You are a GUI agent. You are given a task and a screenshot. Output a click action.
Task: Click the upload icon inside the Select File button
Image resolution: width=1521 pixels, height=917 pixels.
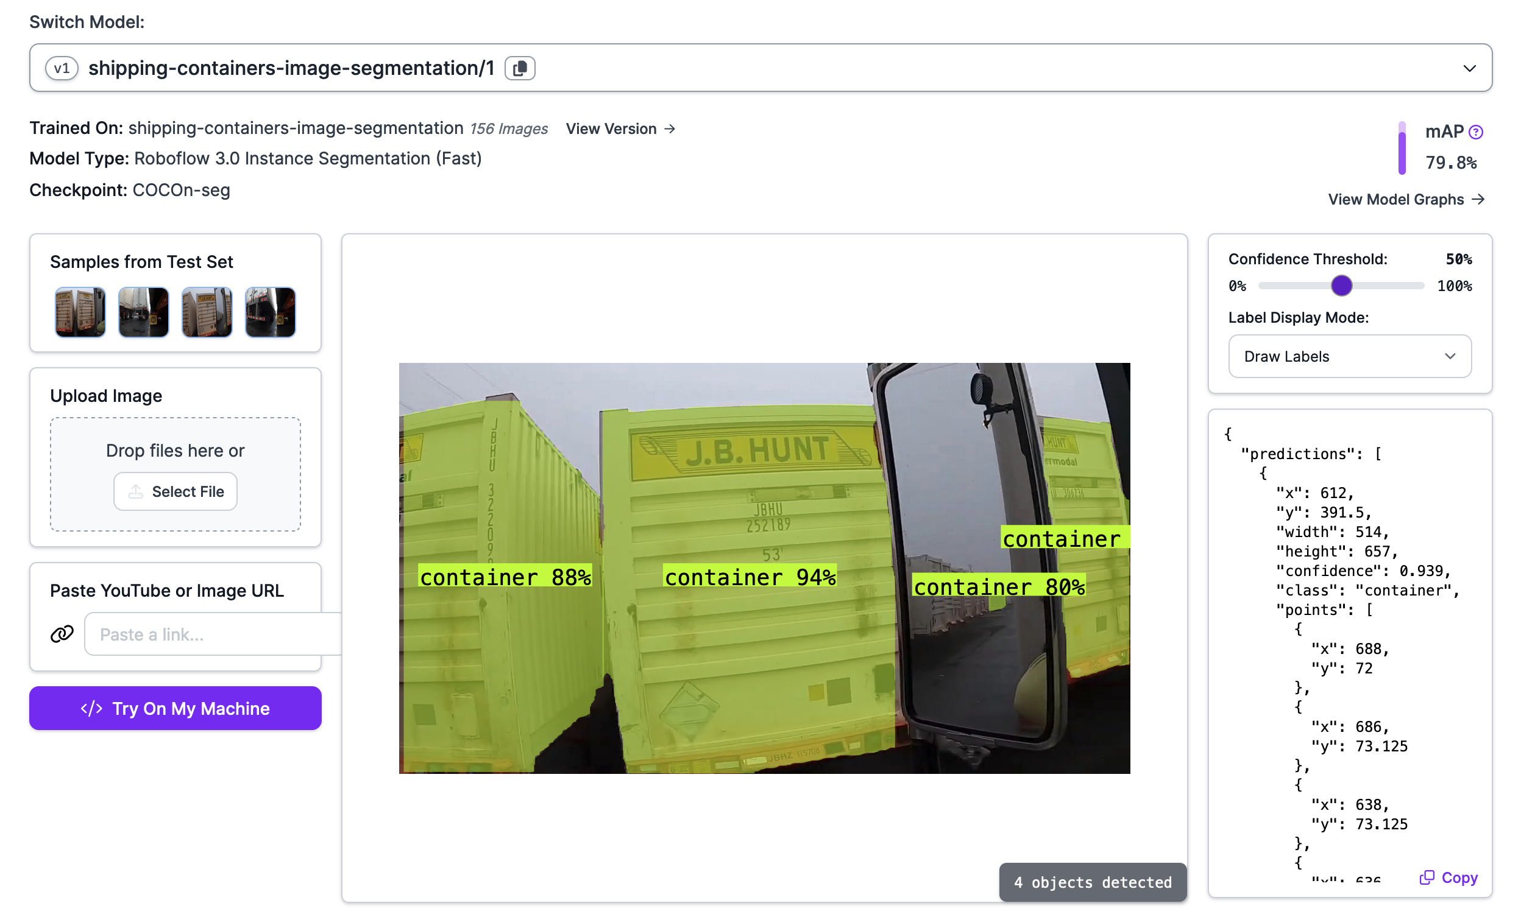click(x=137, y=491)
